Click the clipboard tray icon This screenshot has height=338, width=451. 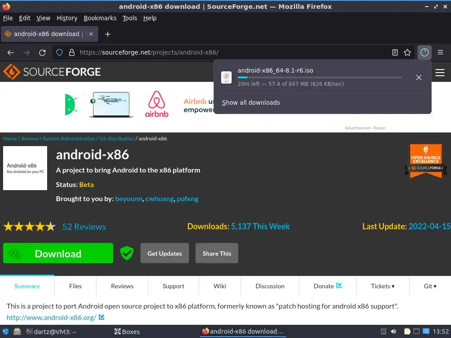pos(407,331)
